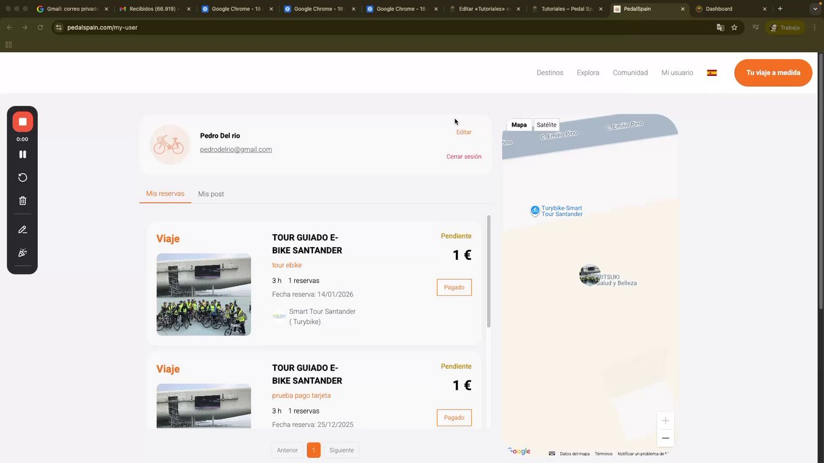The width and height of the screenshot is (824, 463).
Task: Open prueba pago tarjeta booking thumbnail
Action: pyautogui.click(x=203, y=406)
